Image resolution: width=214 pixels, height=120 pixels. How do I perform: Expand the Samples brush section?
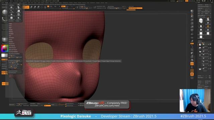point(10,30)
